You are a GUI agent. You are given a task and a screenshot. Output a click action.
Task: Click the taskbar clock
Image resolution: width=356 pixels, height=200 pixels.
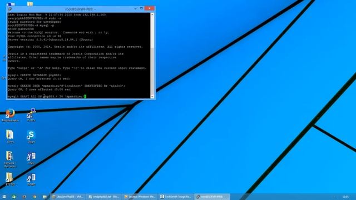345,197
